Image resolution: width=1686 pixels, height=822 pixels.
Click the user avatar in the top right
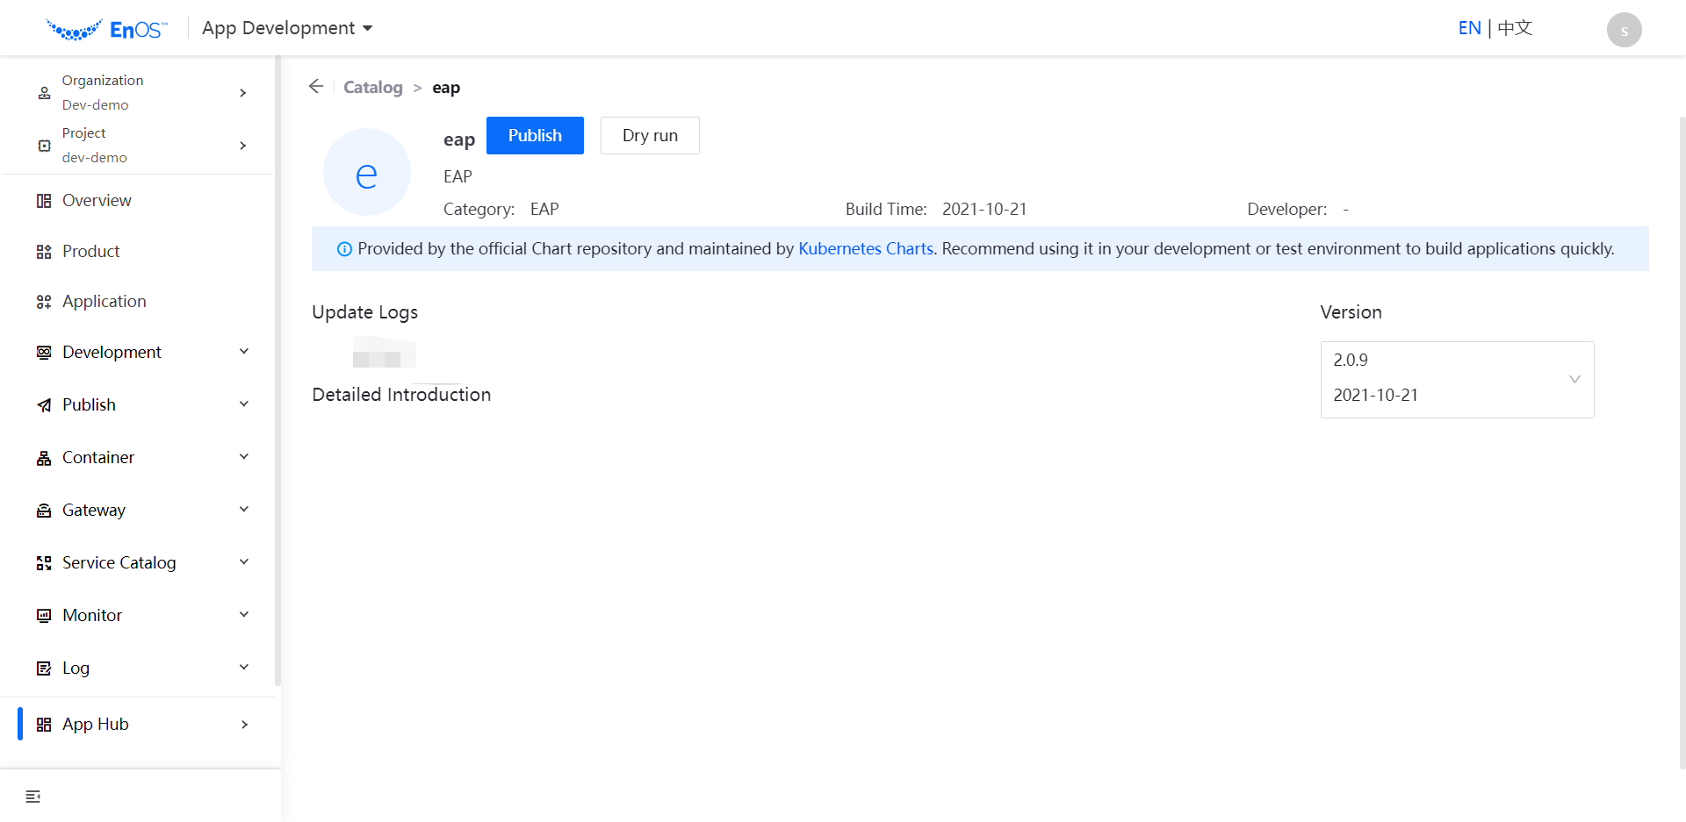[1625, 29]
